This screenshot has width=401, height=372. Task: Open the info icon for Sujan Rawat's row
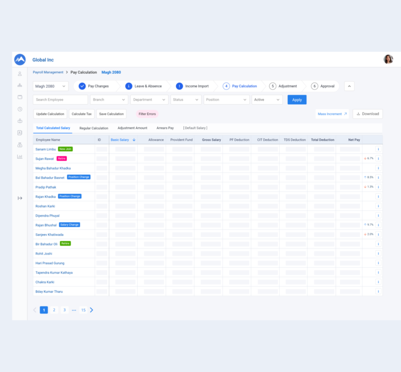[378, 159]
